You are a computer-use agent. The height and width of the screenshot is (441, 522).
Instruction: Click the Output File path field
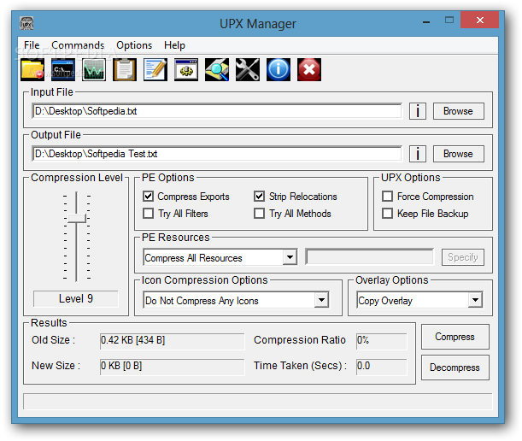pos(217,154)
